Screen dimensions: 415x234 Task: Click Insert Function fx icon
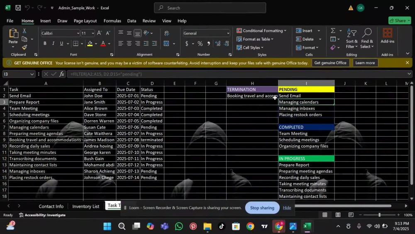click(62, 74)
